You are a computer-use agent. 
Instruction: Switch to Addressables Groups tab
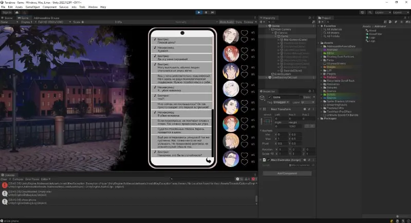(46, 18)
